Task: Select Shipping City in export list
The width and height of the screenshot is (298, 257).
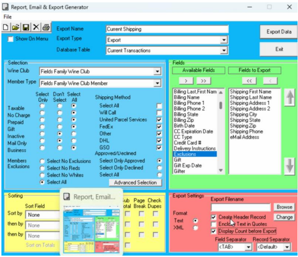Action: pos(243,114)
